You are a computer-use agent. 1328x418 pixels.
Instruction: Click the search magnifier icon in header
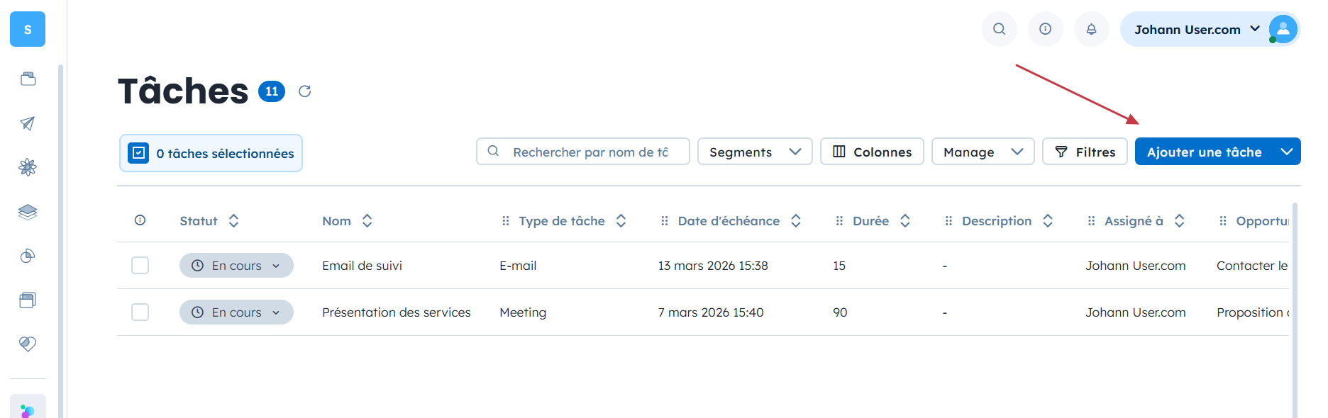click(x=999, y=29)
